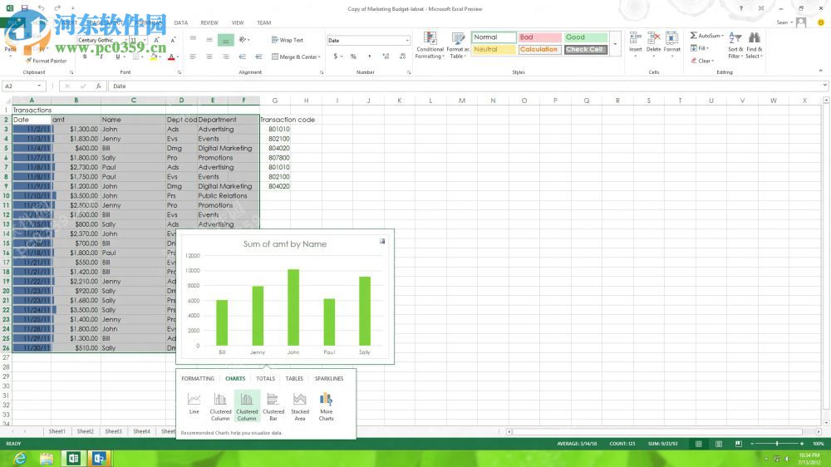
Task: Open File Explorer from taskbar
Action: 46,459
